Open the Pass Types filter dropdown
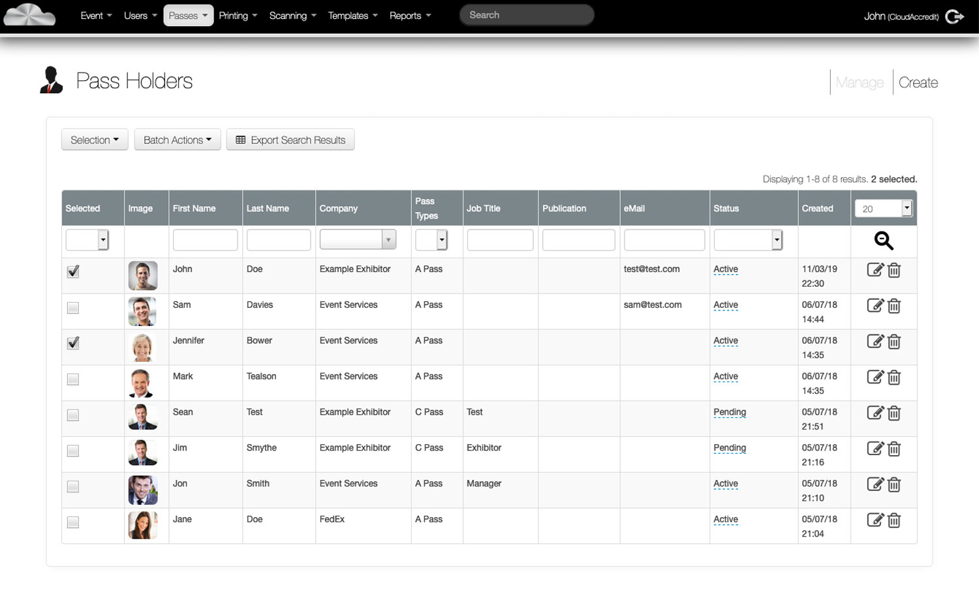The image size is (979, 596). coord(431,240)
